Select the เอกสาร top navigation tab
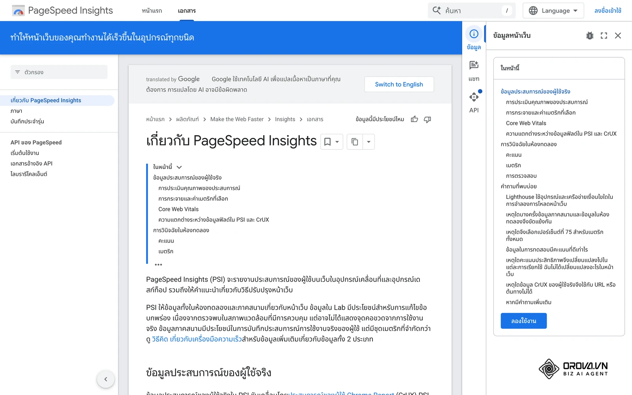 186,11
